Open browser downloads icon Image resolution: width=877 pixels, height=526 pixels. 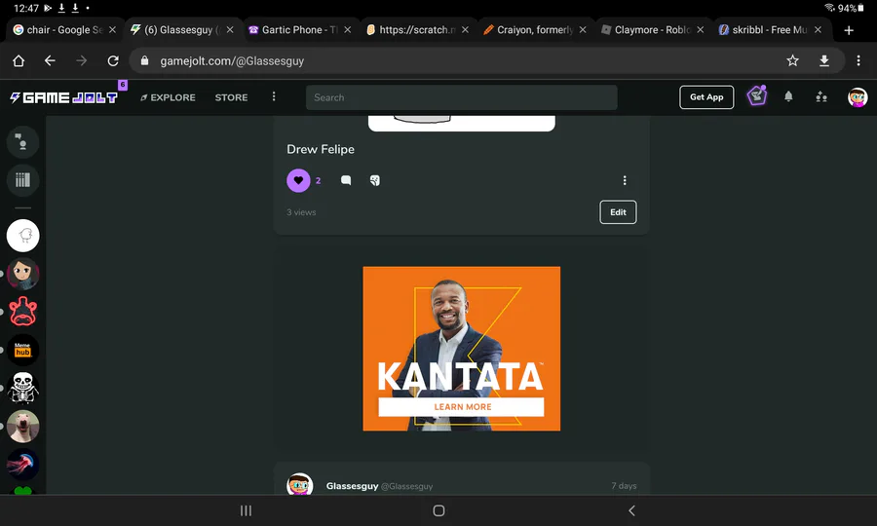pyautogui.click(x=823, y=60)
